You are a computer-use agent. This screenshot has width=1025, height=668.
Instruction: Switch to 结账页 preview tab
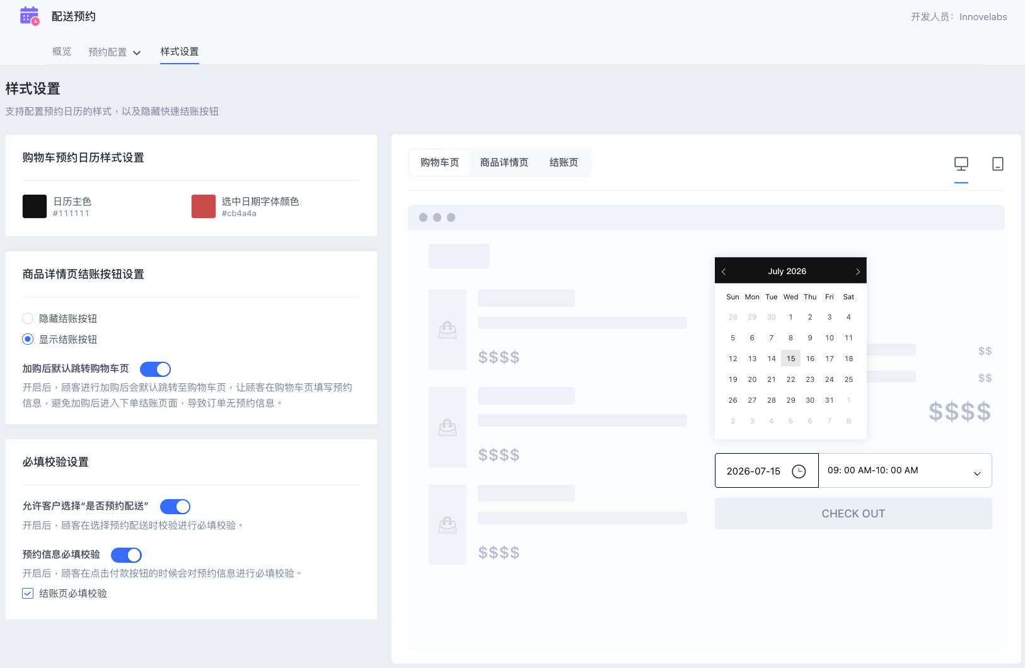[x=564, y=163]
